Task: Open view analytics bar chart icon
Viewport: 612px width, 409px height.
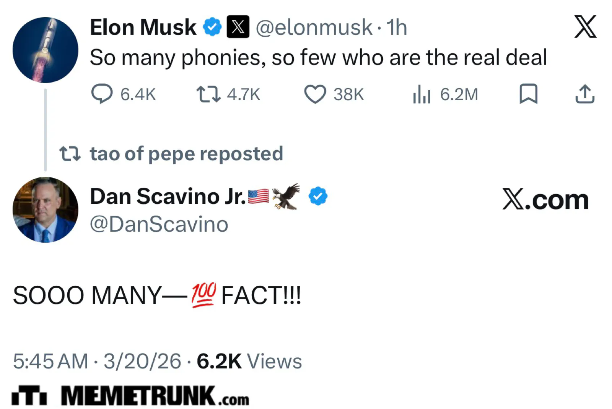Action: (x=422, y=94)
